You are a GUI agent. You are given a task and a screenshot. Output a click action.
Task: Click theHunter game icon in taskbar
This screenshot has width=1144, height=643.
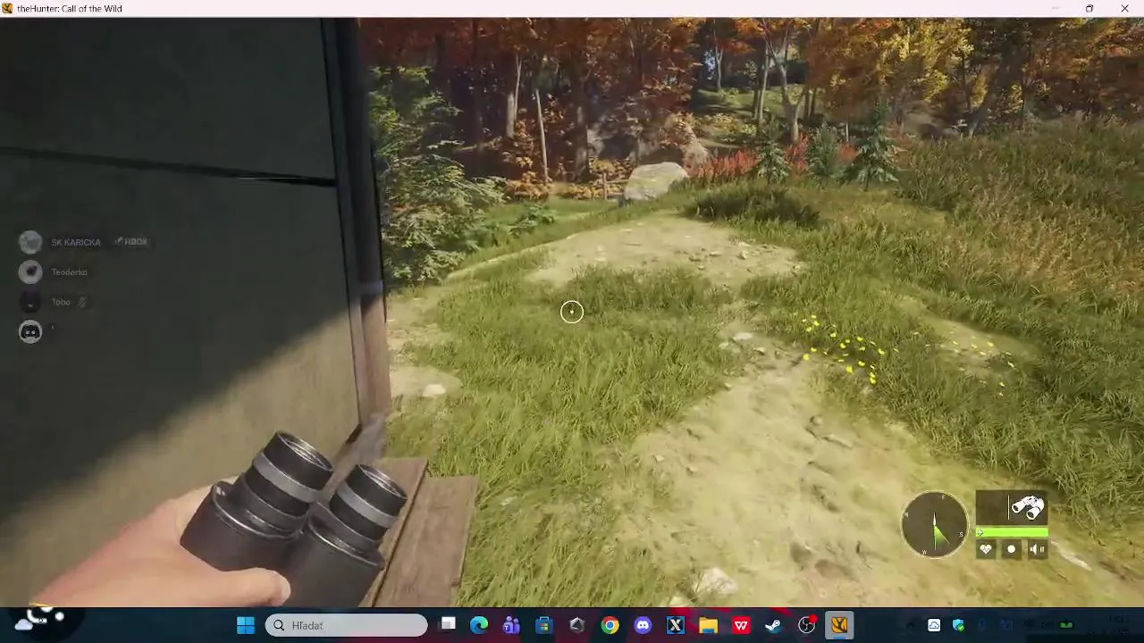[x=839, y=625]
